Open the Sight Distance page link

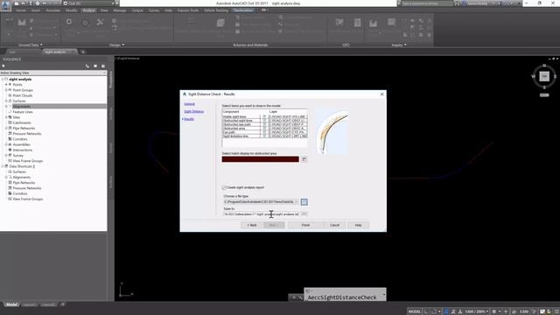(x=194, y=111)
